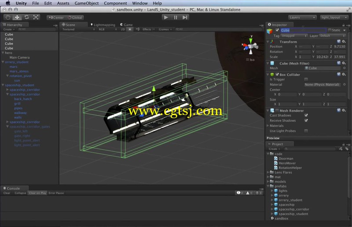Open the Physic Material picker circle
The height and width of the screenshot is (227, 352).
[x=345, y=84]
